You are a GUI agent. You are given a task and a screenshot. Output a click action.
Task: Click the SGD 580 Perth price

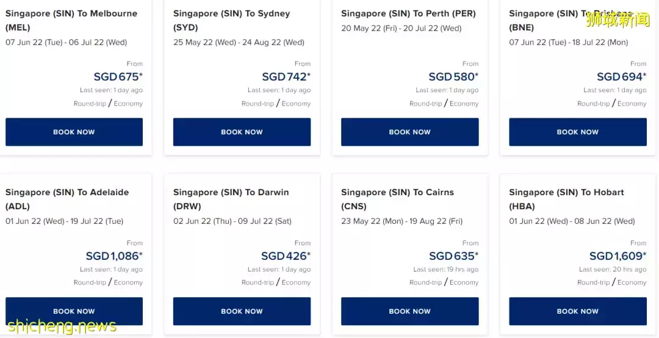point(453,77)
